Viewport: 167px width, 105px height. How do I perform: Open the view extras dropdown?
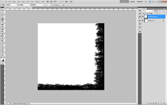[x=56, y=2]
